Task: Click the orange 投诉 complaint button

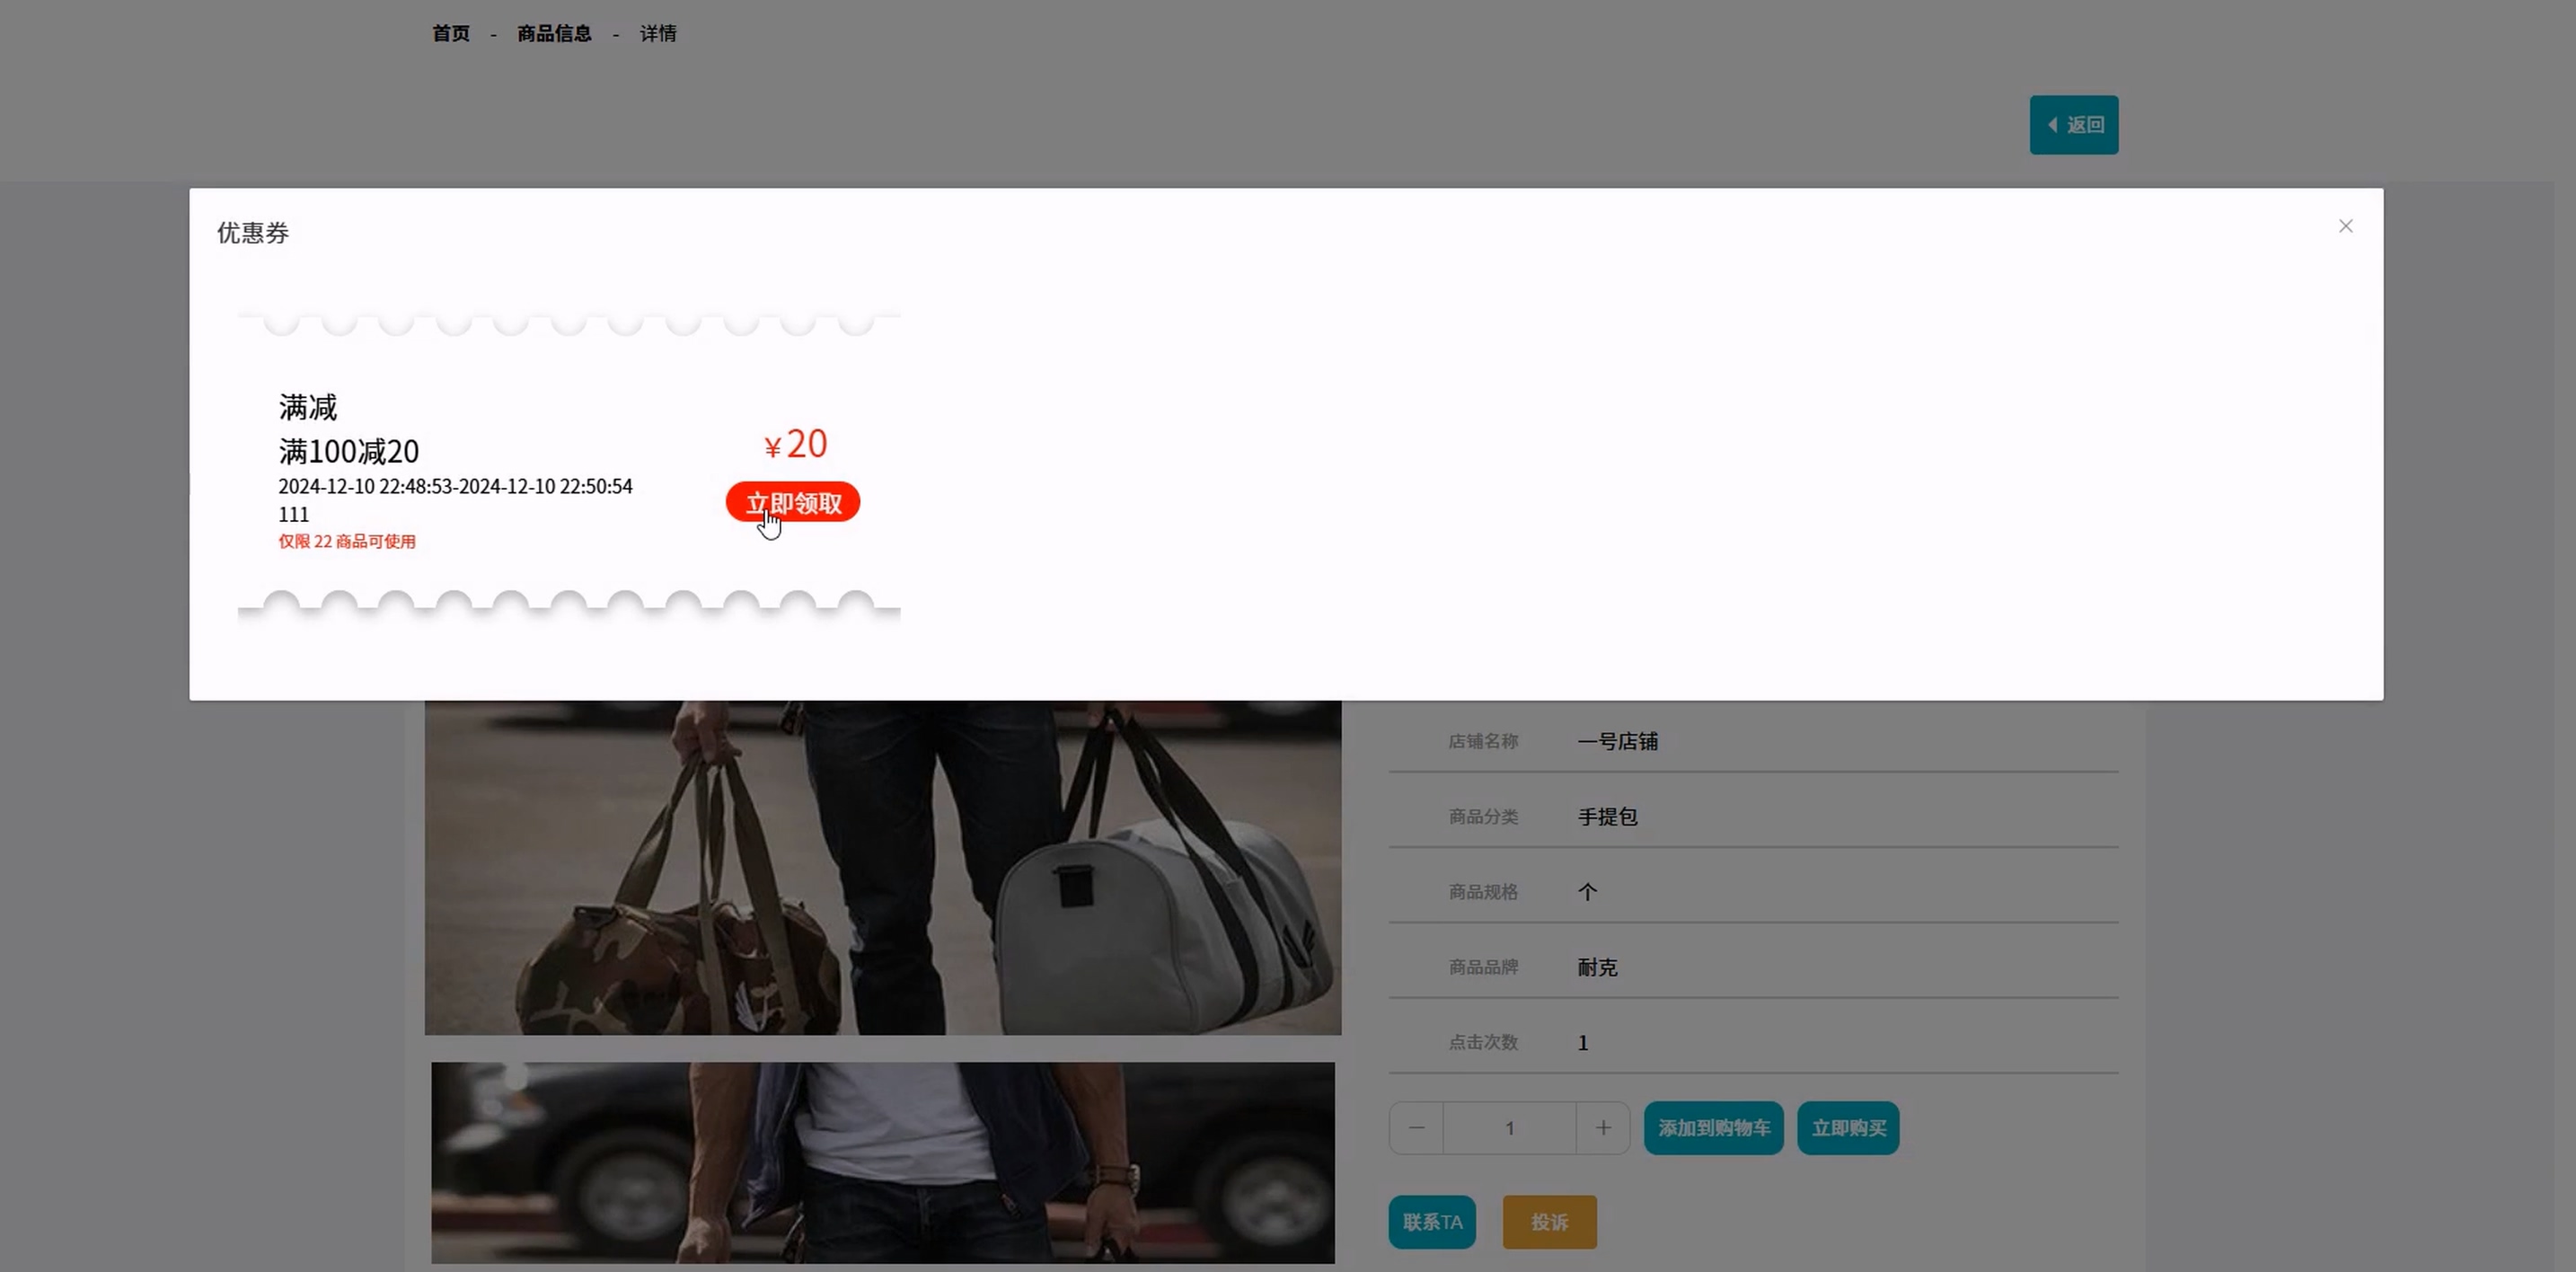Action: tap(1549, 1222)
